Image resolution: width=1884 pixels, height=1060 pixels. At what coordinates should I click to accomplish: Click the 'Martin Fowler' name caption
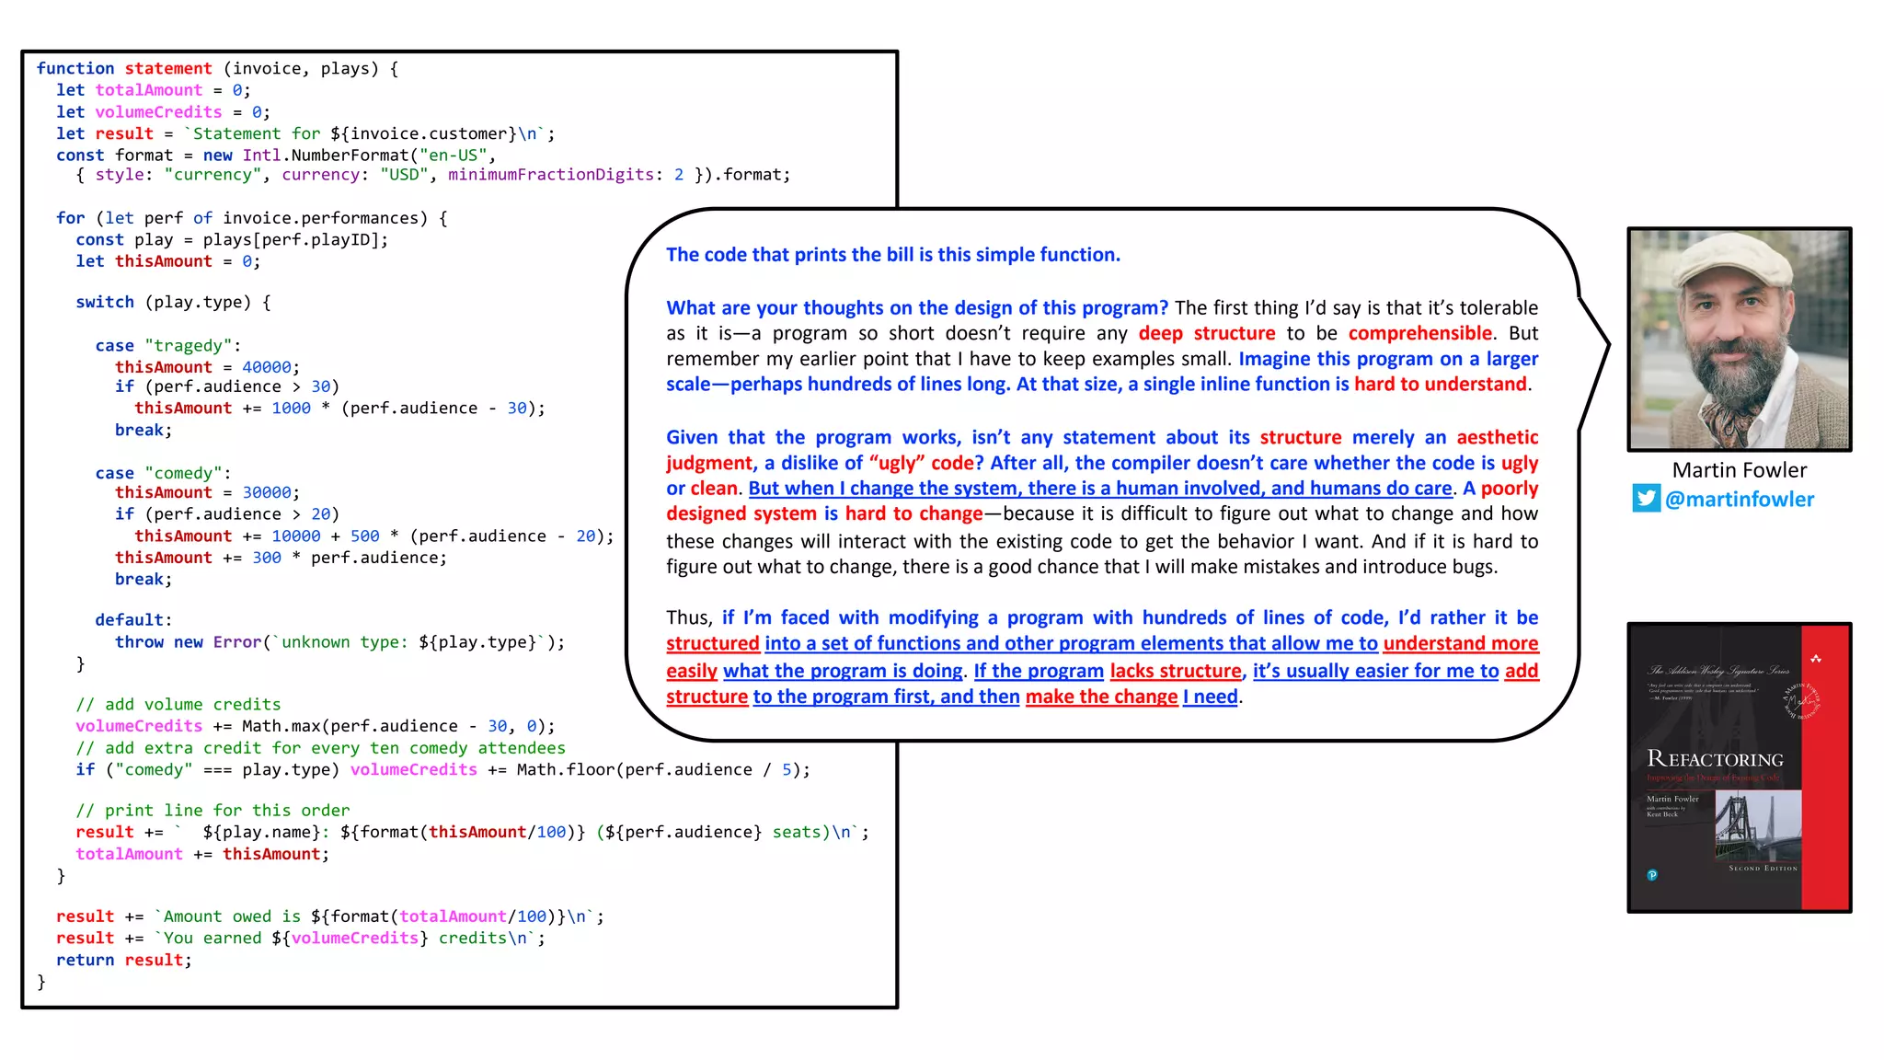tap(1739, 470)
